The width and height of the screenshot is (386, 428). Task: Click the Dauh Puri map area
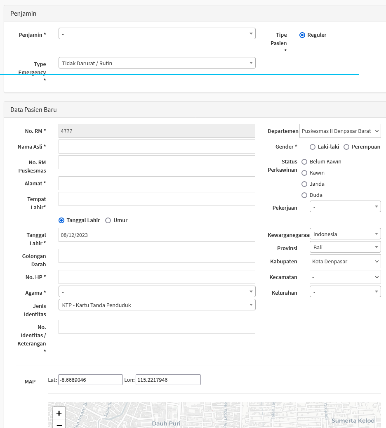(x=166, y=423)
